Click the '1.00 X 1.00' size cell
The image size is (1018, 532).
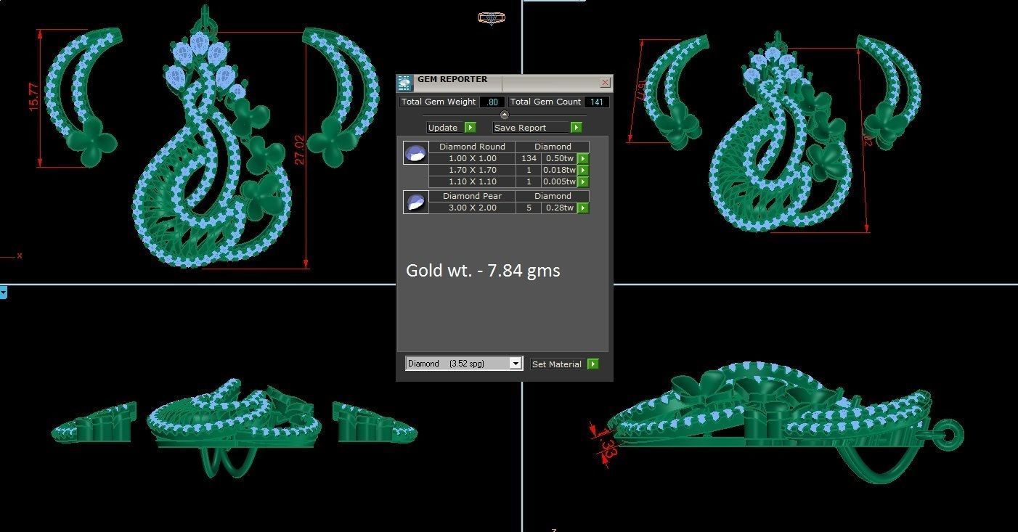click(x=472, y=158)
